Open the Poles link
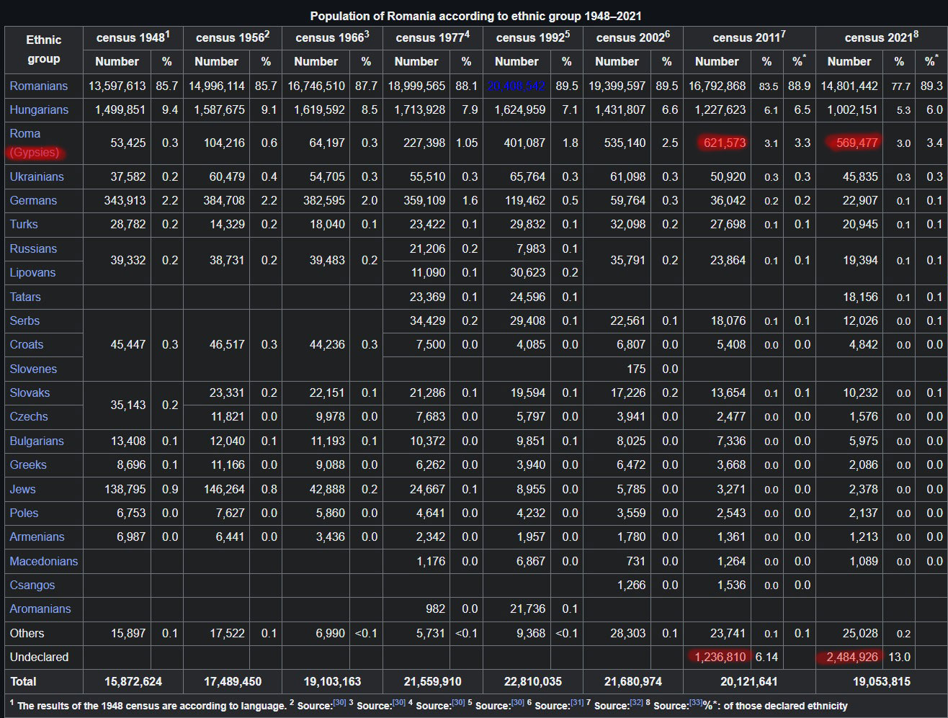This screenshot has height=718, width=948. pyautogui.click(x=24, y=513)
